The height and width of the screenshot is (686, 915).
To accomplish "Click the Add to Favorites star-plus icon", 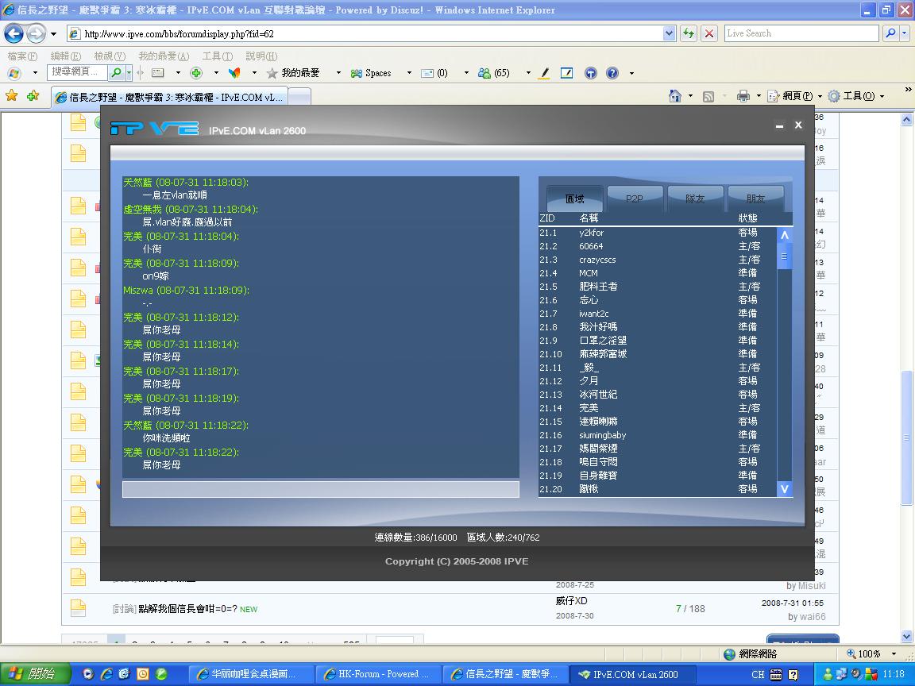I will point(33,96).
